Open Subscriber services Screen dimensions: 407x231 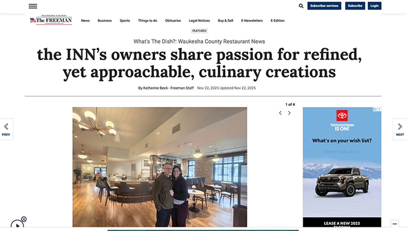[324, 5]
